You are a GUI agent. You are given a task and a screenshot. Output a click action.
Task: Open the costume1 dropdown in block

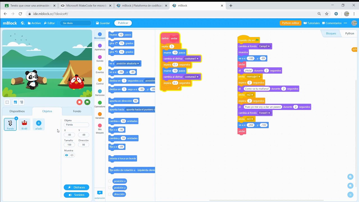[197, 59]
